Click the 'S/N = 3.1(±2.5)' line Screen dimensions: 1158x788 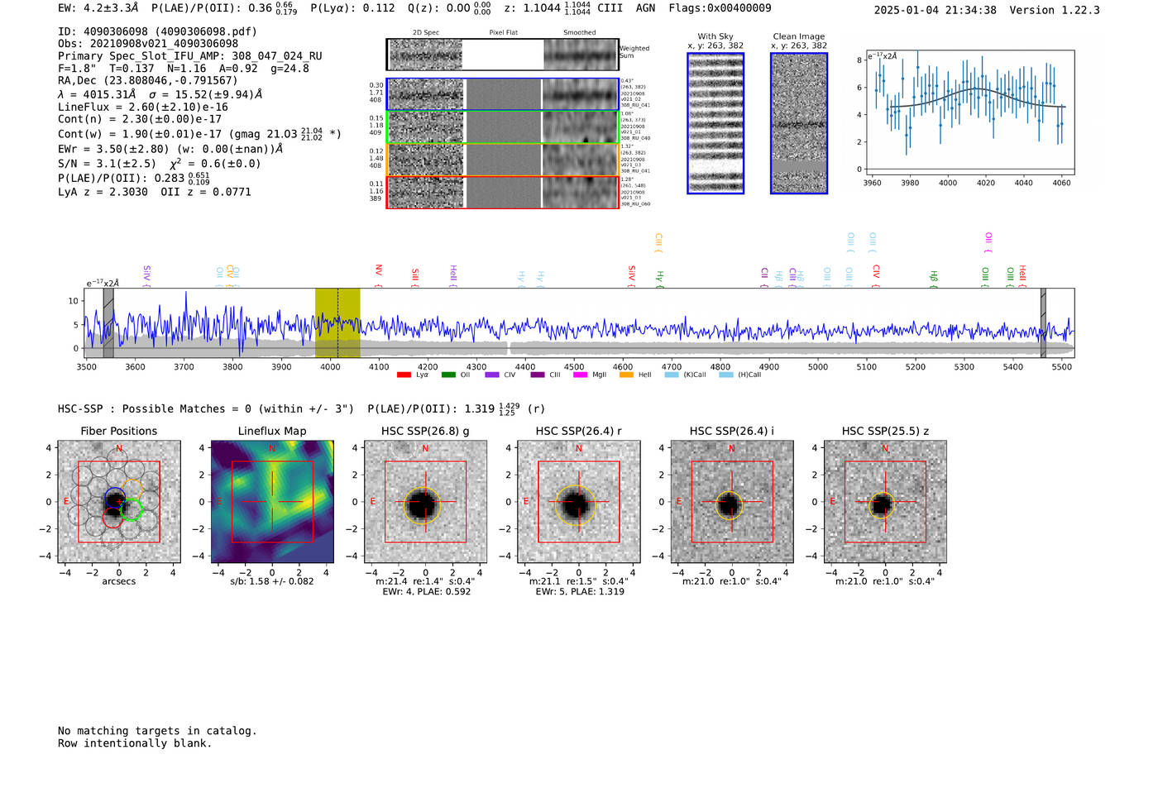coord(159,164)
